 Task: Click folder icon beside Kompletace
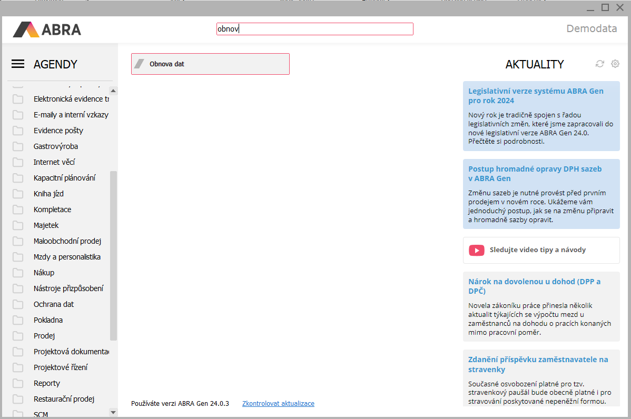click(x=18, y=209)
